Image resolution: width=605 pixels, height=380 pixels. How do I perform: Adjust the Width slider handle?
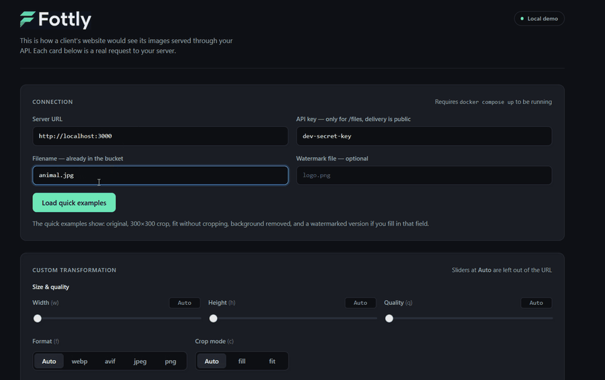click(x=38, y=318)
